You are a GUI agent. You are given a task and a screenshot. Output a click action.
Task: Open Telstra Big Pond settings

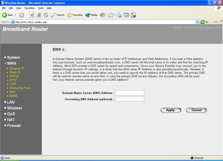click(20, 88)
